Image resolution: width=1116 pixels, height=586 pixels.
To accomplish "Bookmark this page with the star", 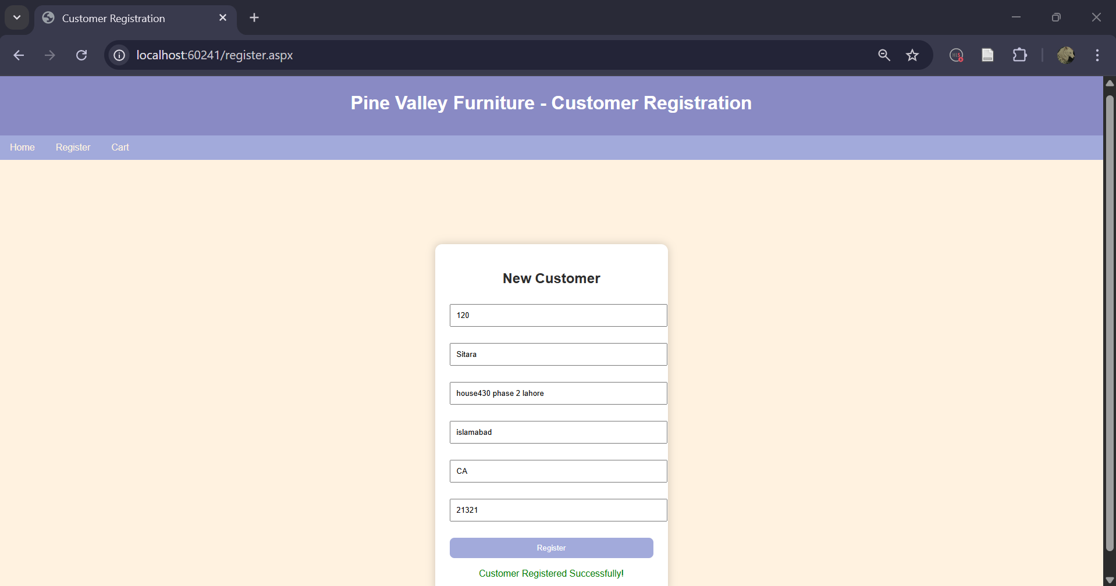I will 912,55.
